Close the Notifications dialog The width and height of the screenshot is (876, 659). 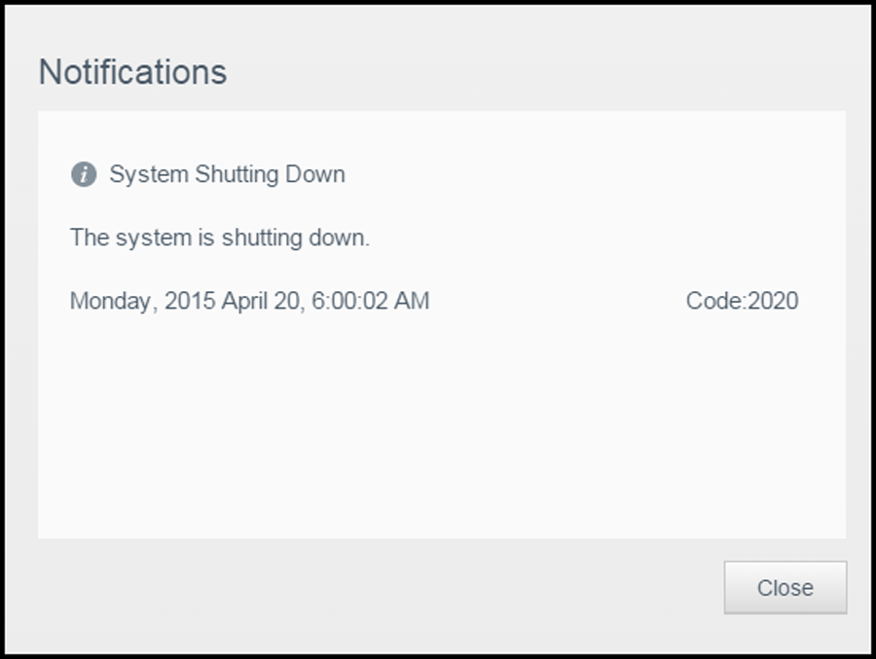pyautogui.click(x=785, y=588)
